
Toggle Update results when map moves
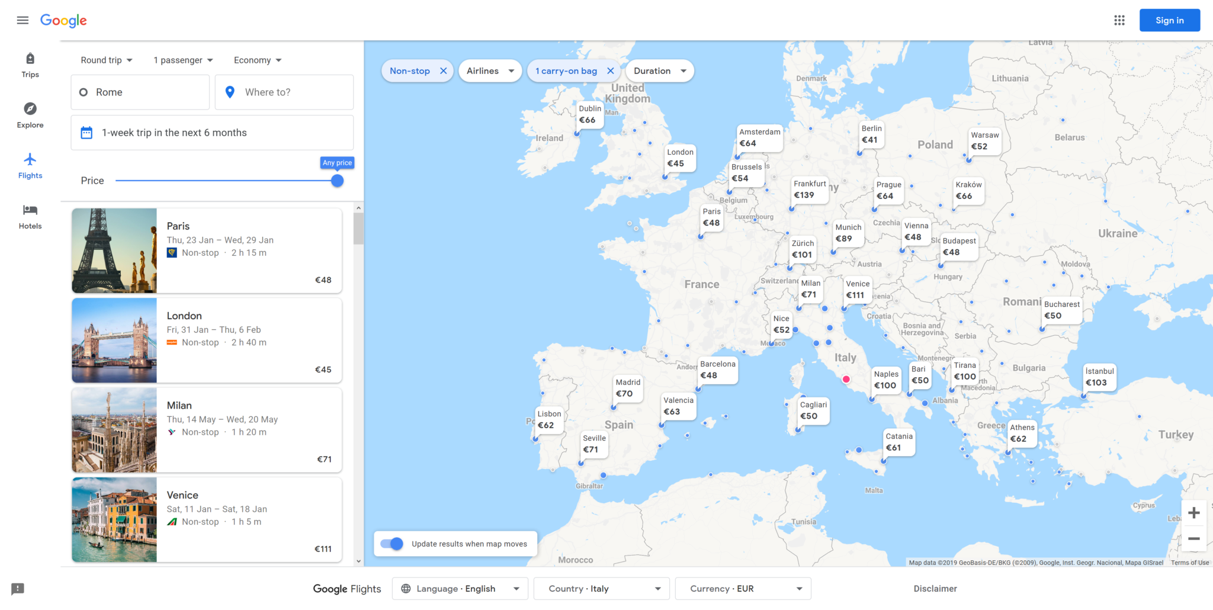(392, 544)
